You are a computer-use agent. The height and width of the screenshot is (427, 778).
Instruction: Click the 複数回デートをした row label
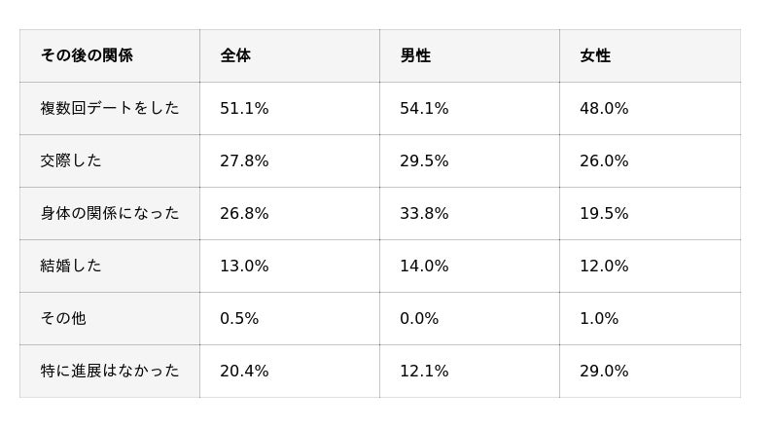pos(110,108)
